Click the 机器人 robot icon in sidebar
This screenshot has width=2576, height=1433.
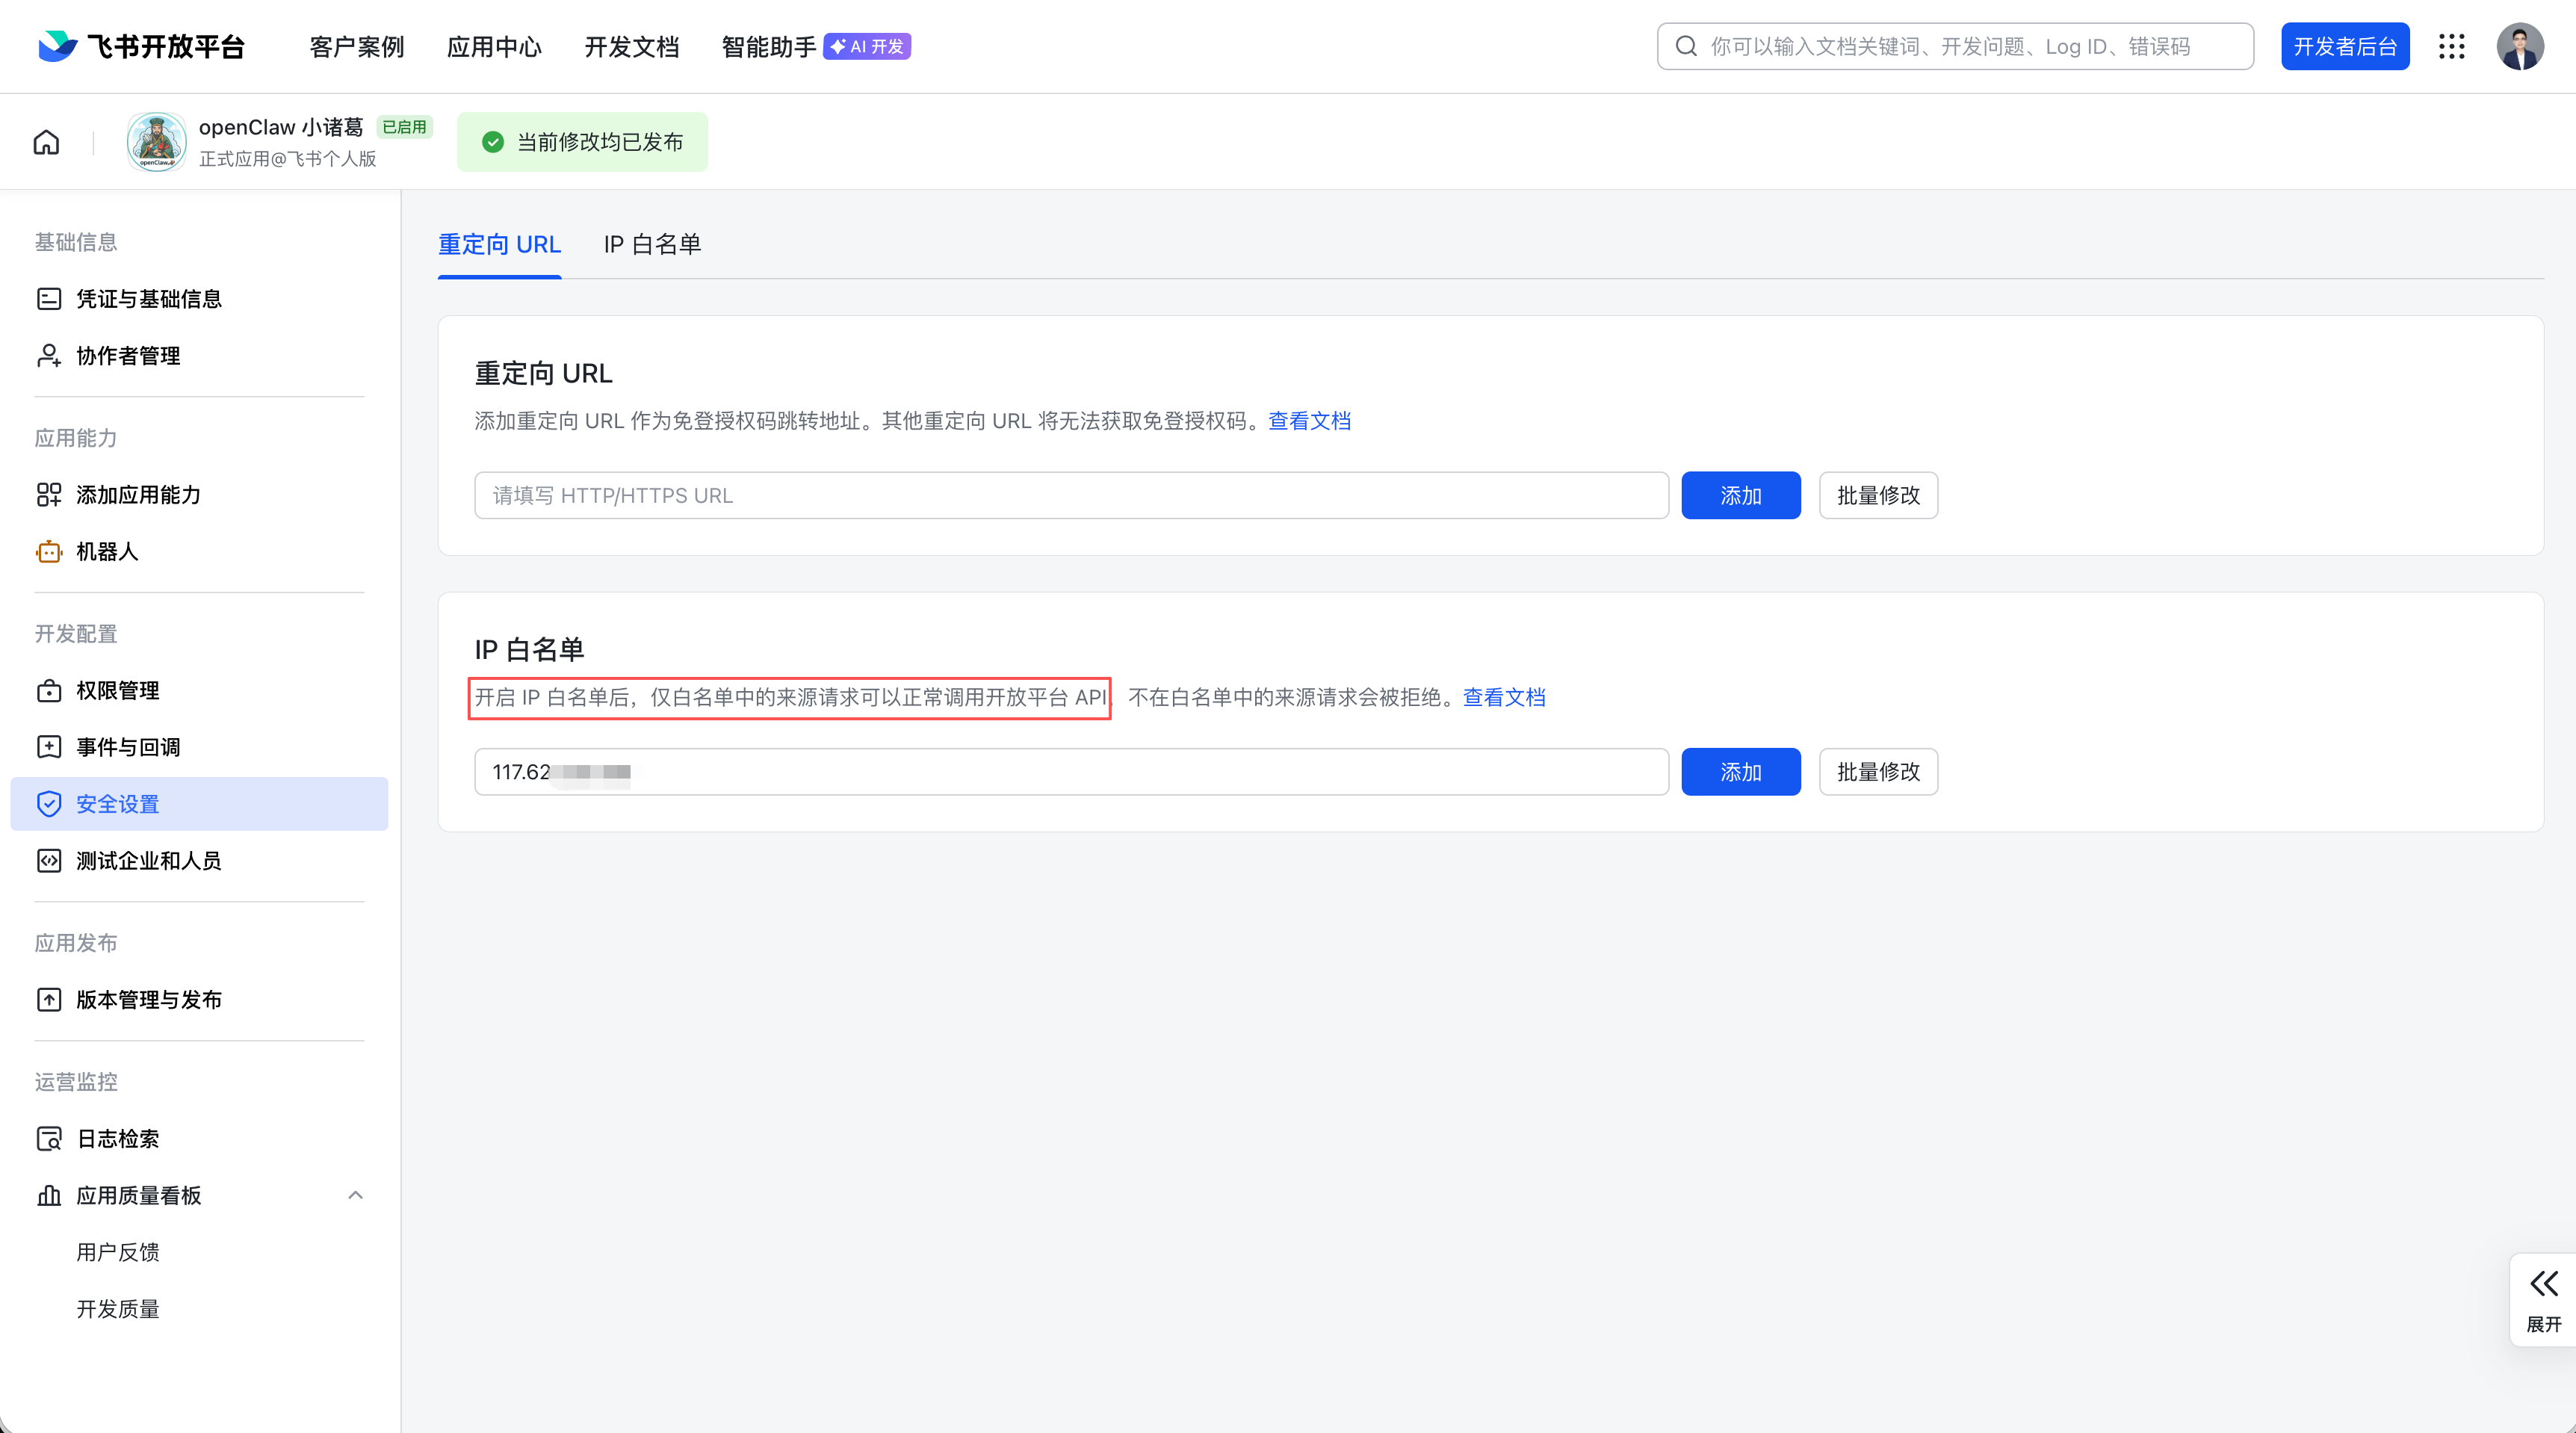coord(50,551)
